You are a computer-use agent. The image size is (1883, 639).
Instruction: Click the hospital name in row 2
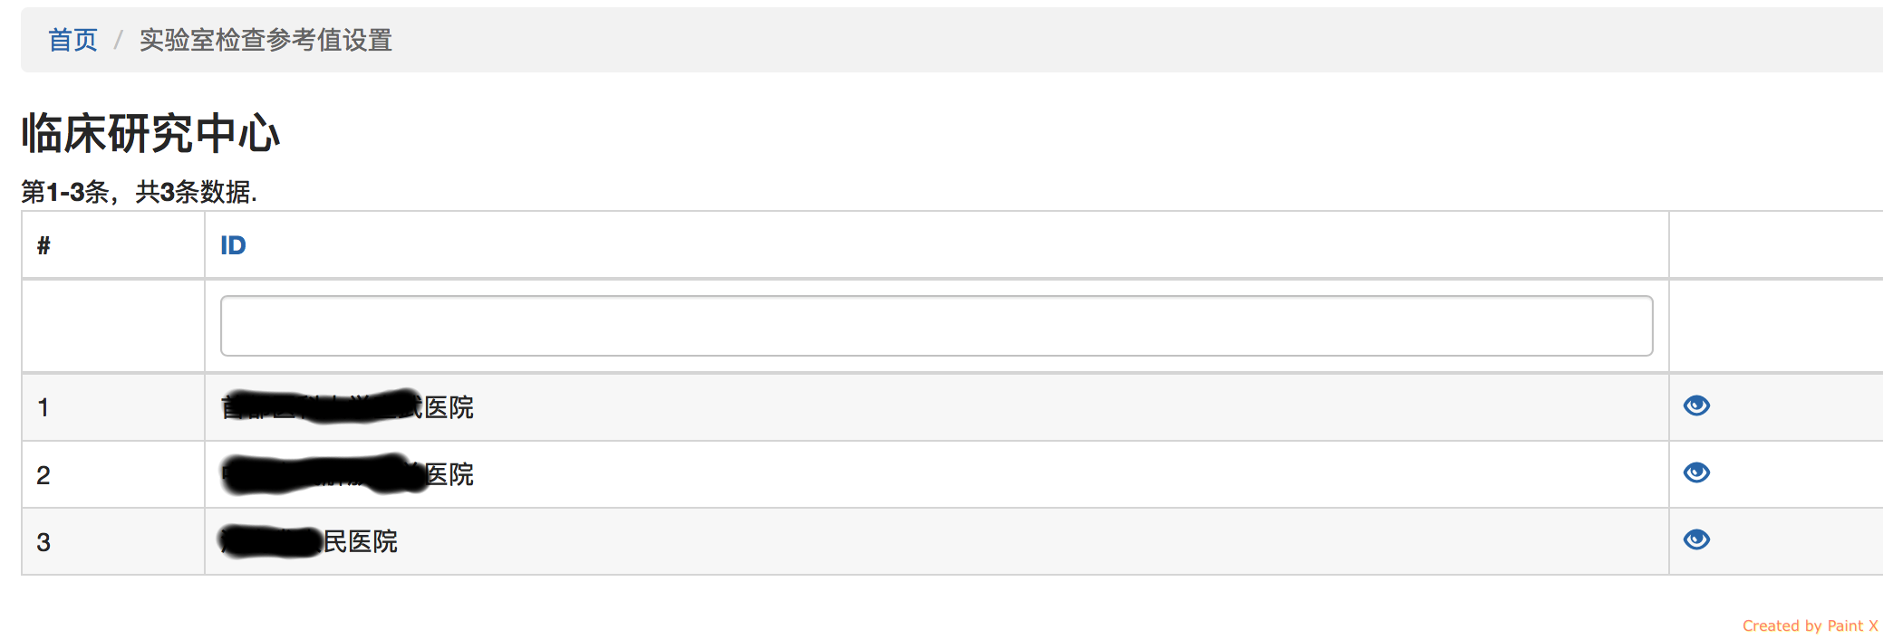click(348, 474)
